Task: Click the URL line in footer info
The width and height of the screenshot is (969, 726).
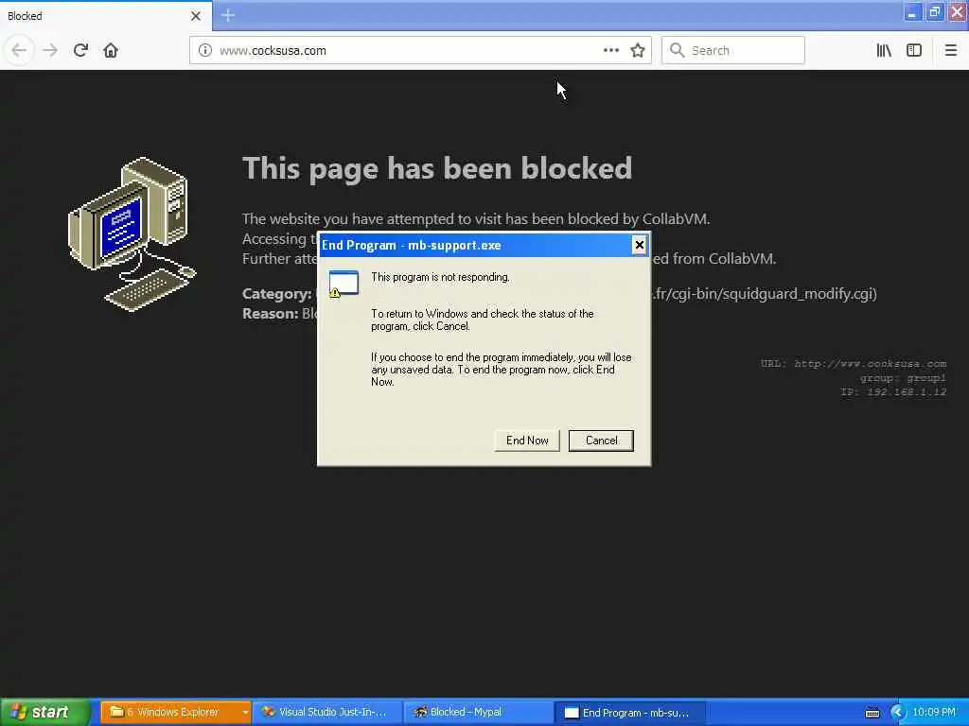Action: [x=853, y=364]
